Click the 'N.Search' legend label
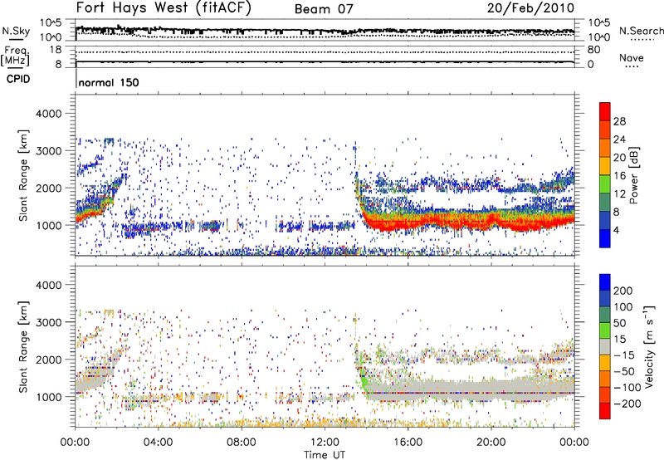Viewport: 664px width, 460px height. (642, 31)
